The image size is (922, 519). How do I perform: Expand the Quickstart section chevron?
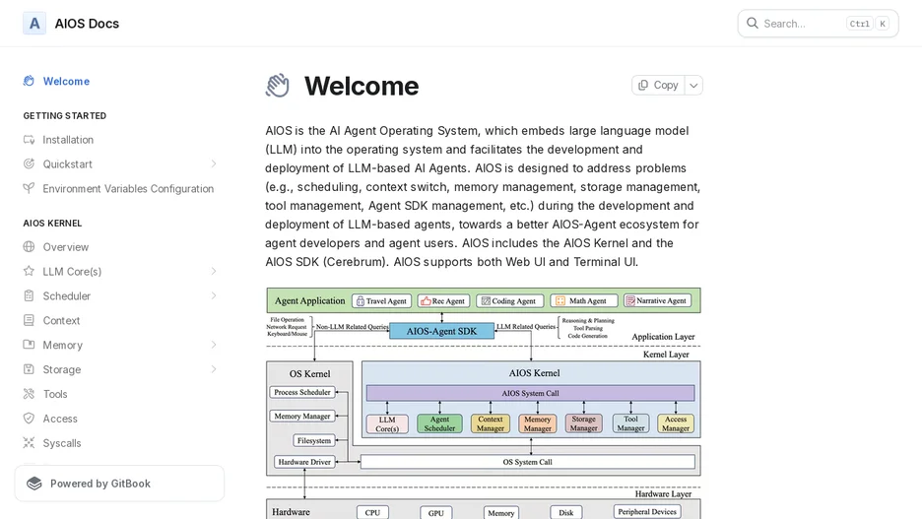coord(214,164)
